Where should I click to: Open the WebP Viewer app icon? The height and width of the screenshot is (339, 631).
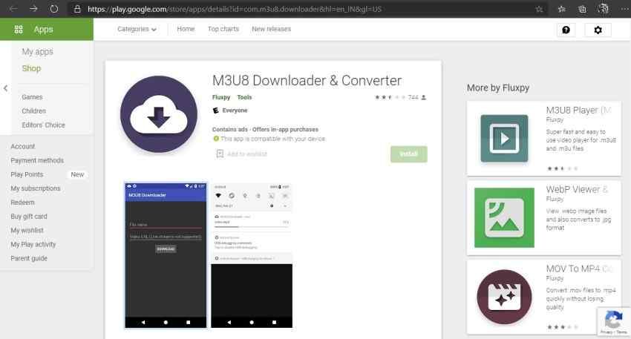pos(504,217)
